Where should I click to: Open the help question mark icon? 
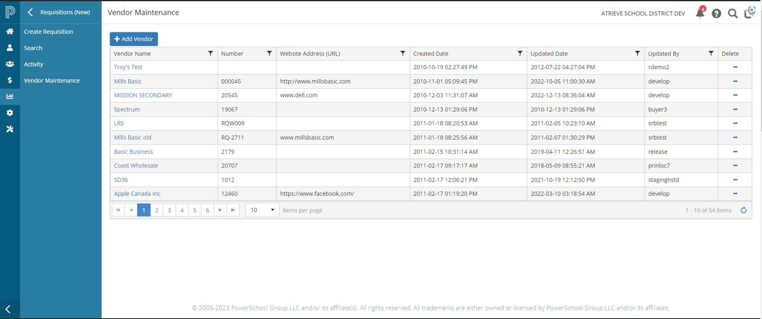click(x=716, y=14)
